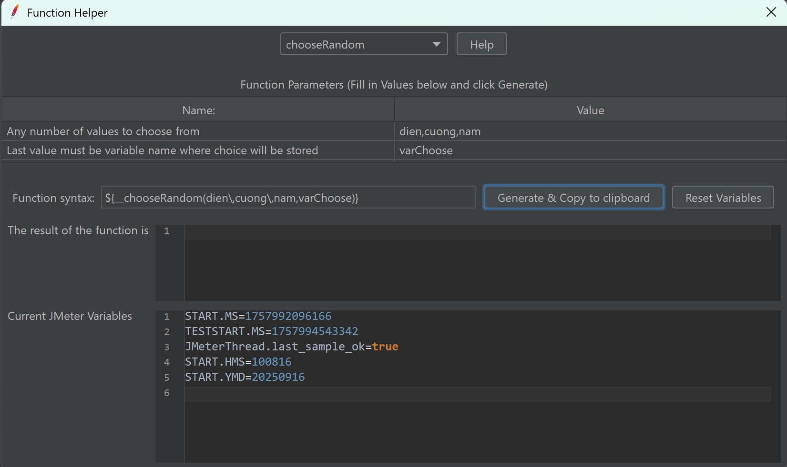
Task: Click the START.YMD variable line
Action: point(245,377)
